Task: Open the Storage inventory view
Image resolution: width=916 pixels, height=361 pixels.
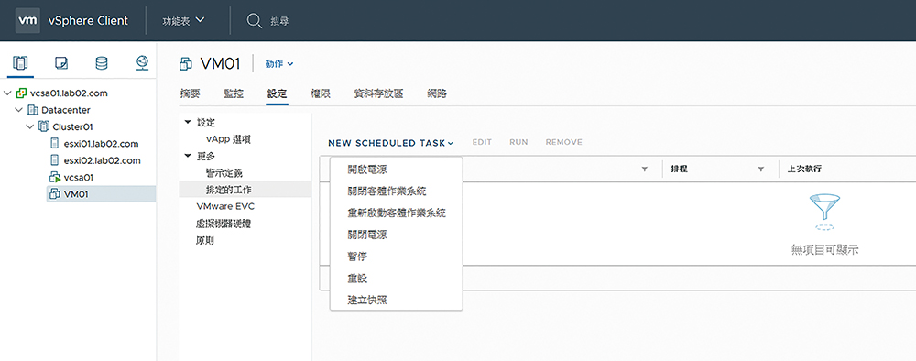Action: (x=102, y=62)
